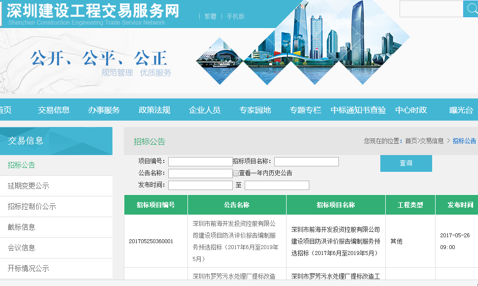Click the 深圳建设工程交易服务网 site title

[93, 11]
